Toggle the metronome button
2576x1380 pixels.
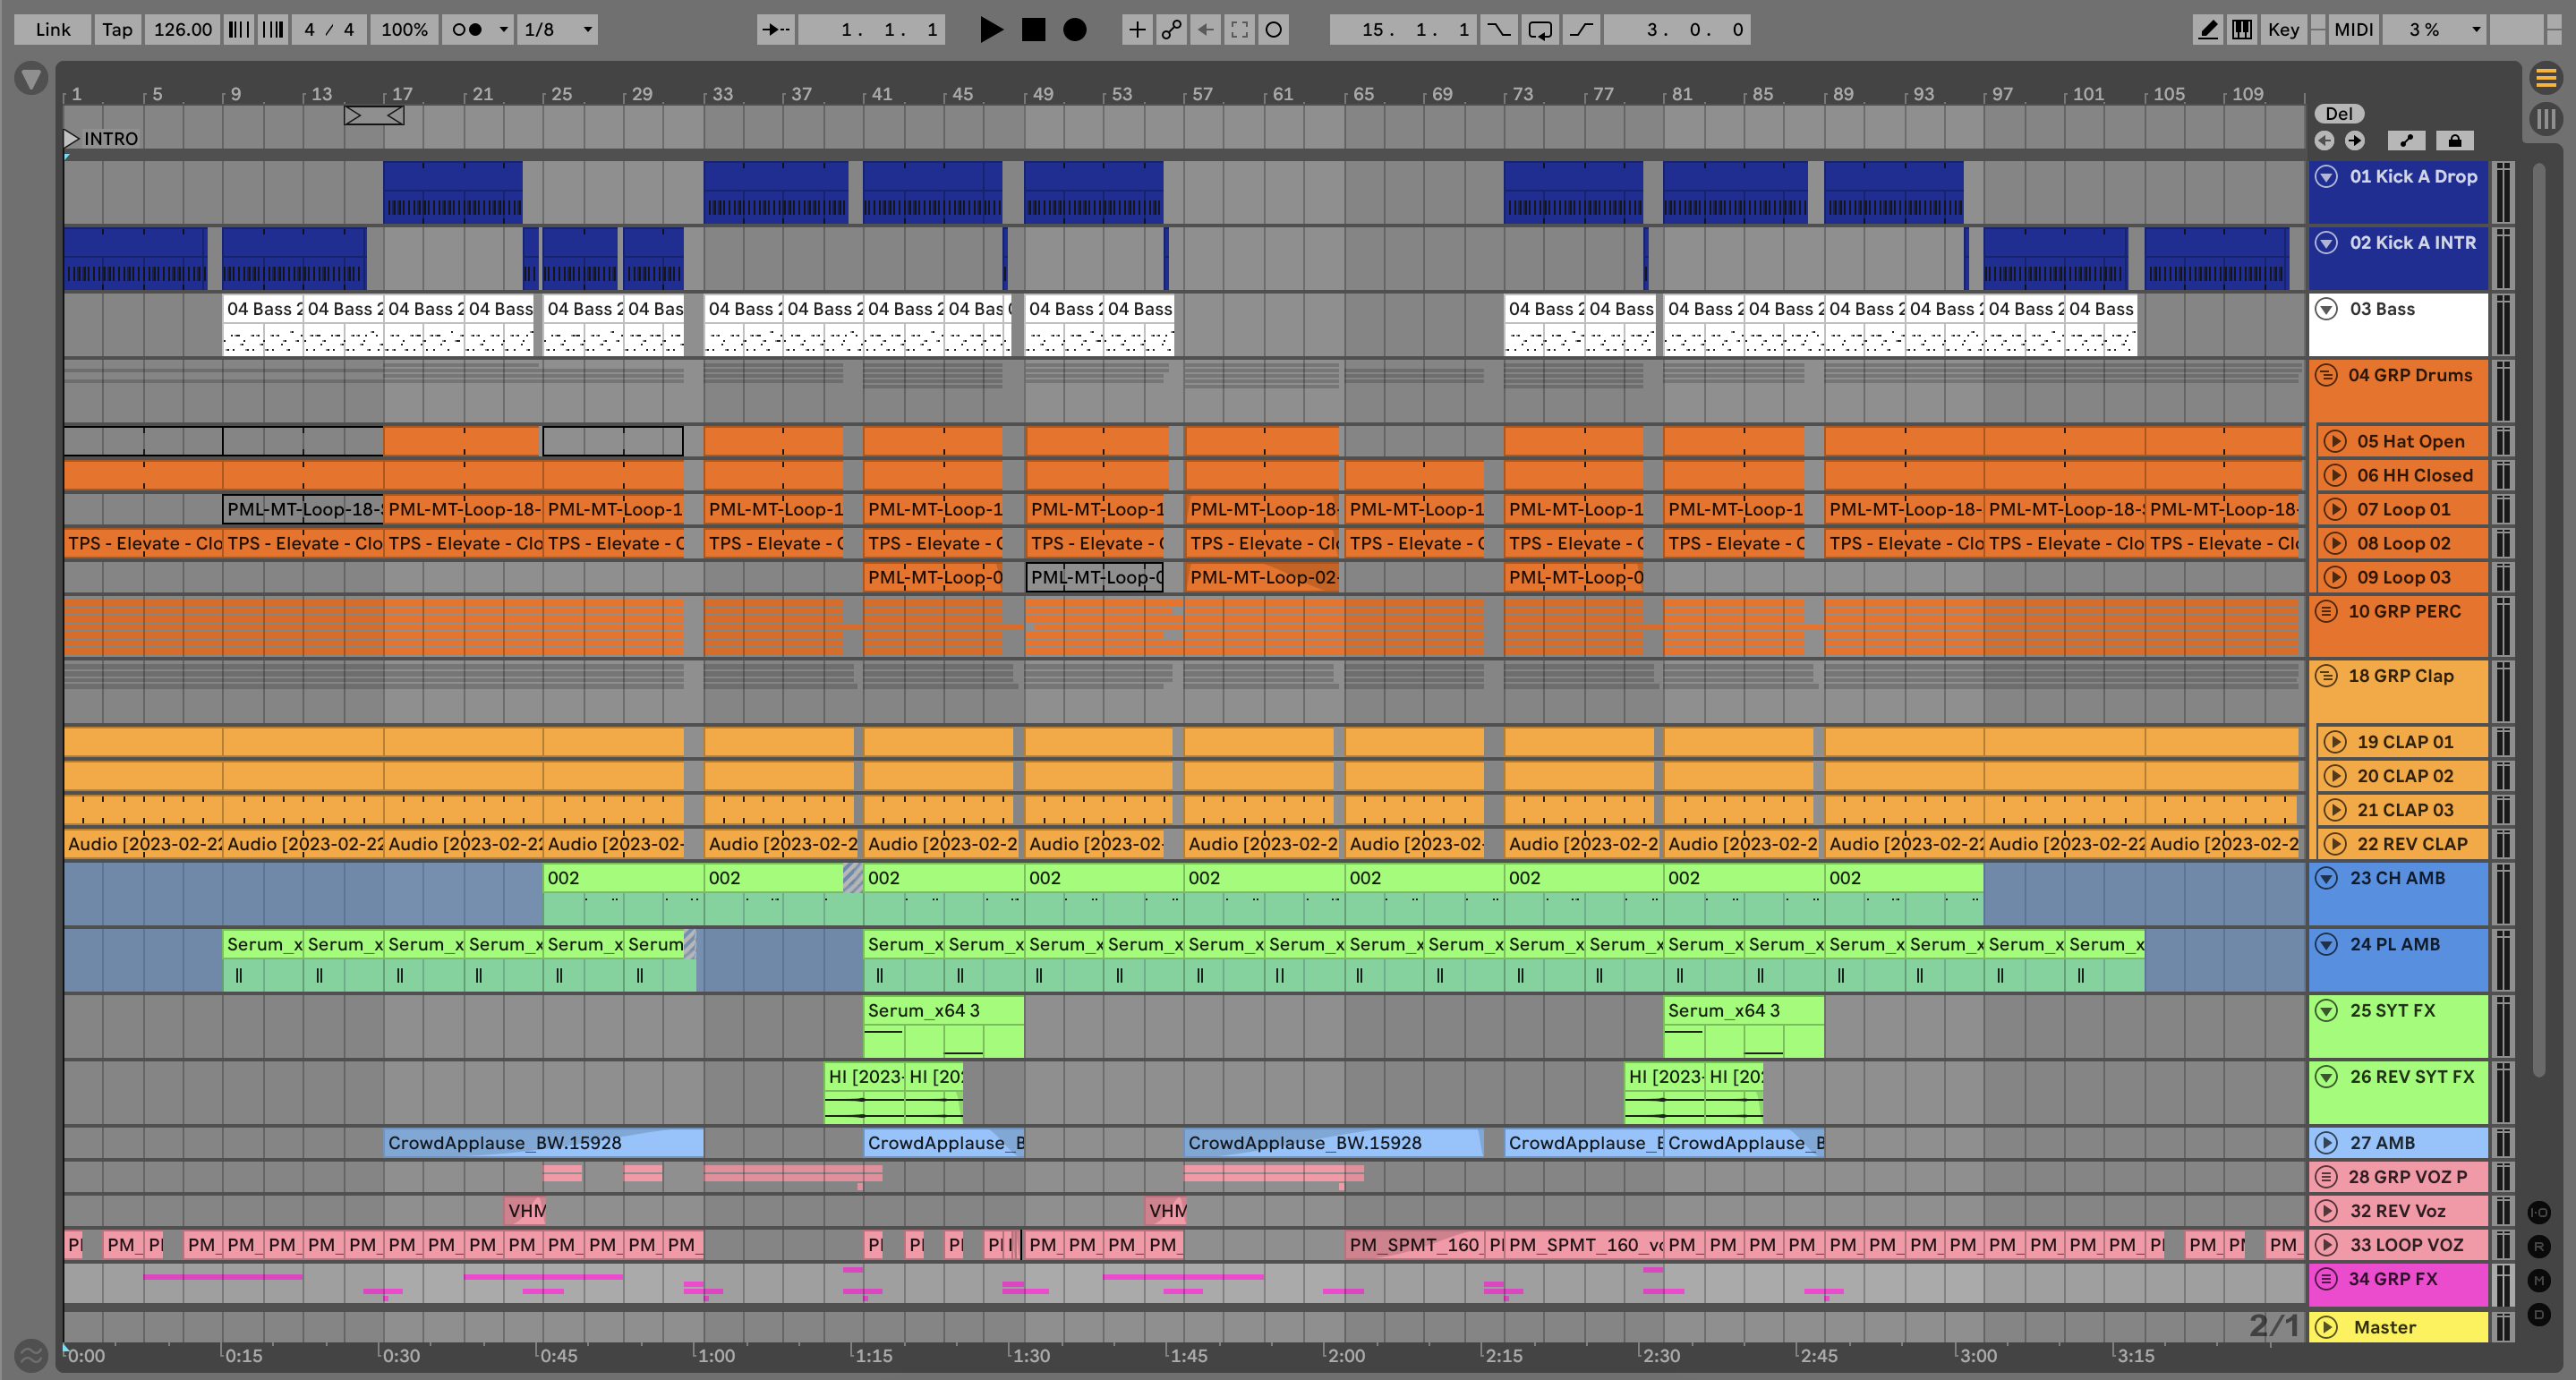tap(466, 30)
